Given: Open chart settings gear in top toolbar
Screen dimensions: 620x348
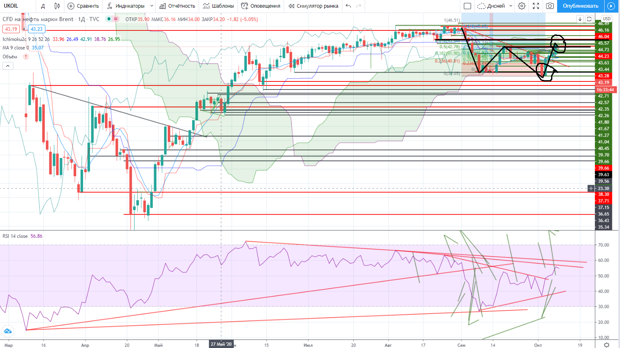Looking at the screenshot, I should (522, 6).
